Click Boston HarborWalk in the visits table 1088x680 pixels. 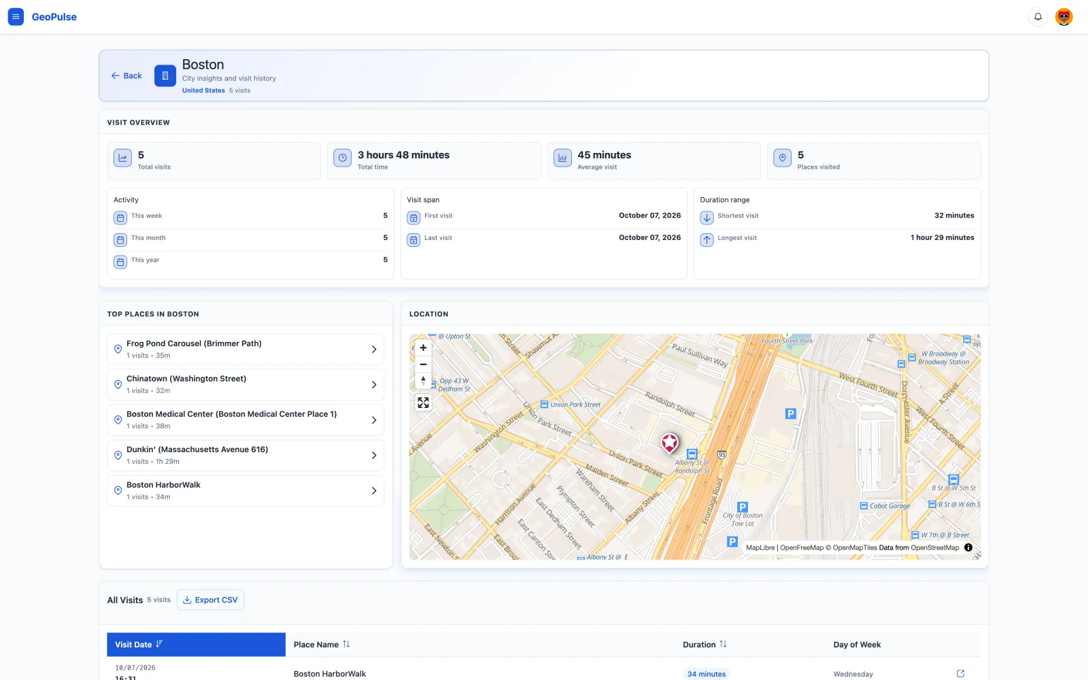point(330,674)
